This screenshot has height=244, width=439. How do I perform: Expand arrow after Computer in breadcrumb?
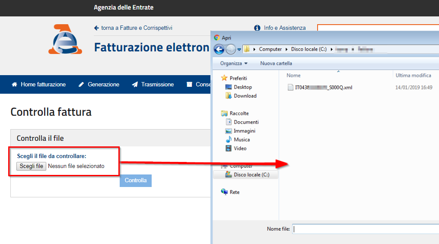pos(286,49)
